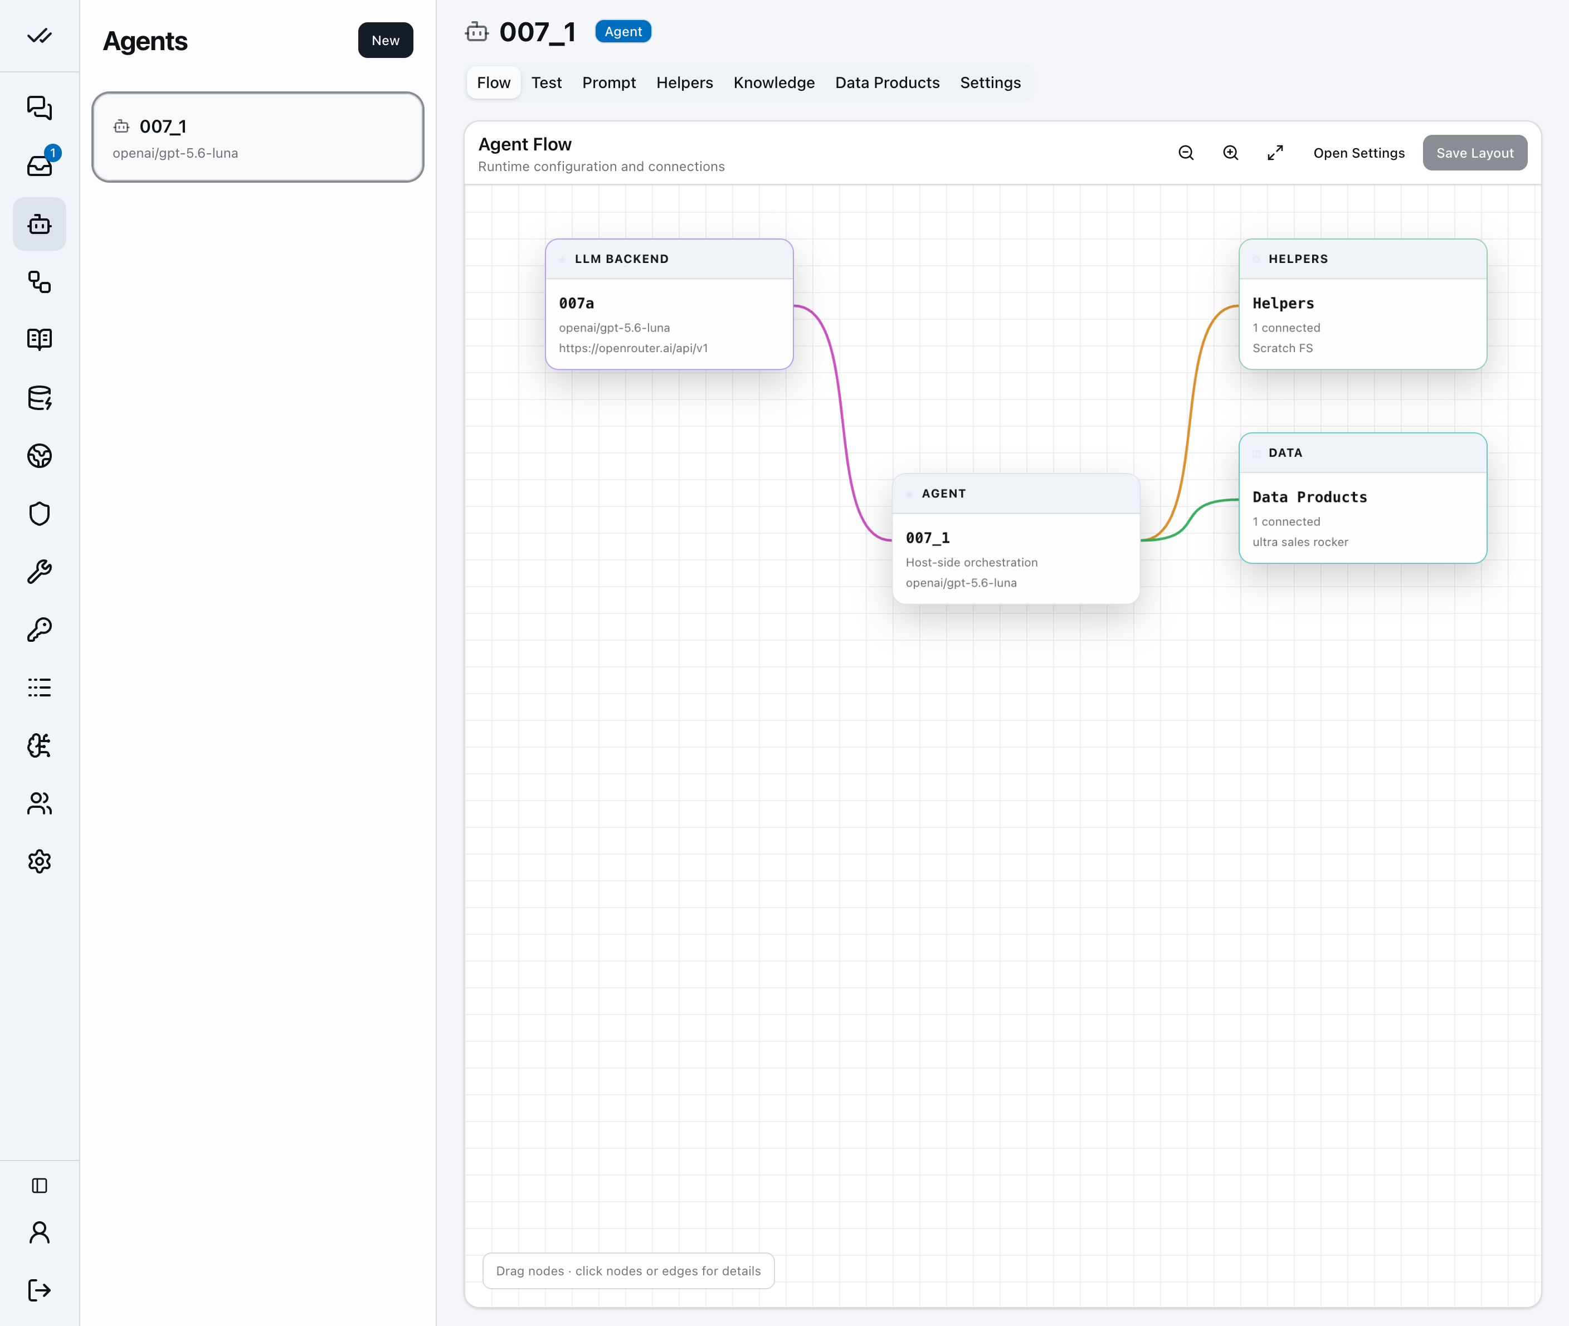Select the Helpers node in flow
The image size is (1569, 1326).
(1362, 304)
